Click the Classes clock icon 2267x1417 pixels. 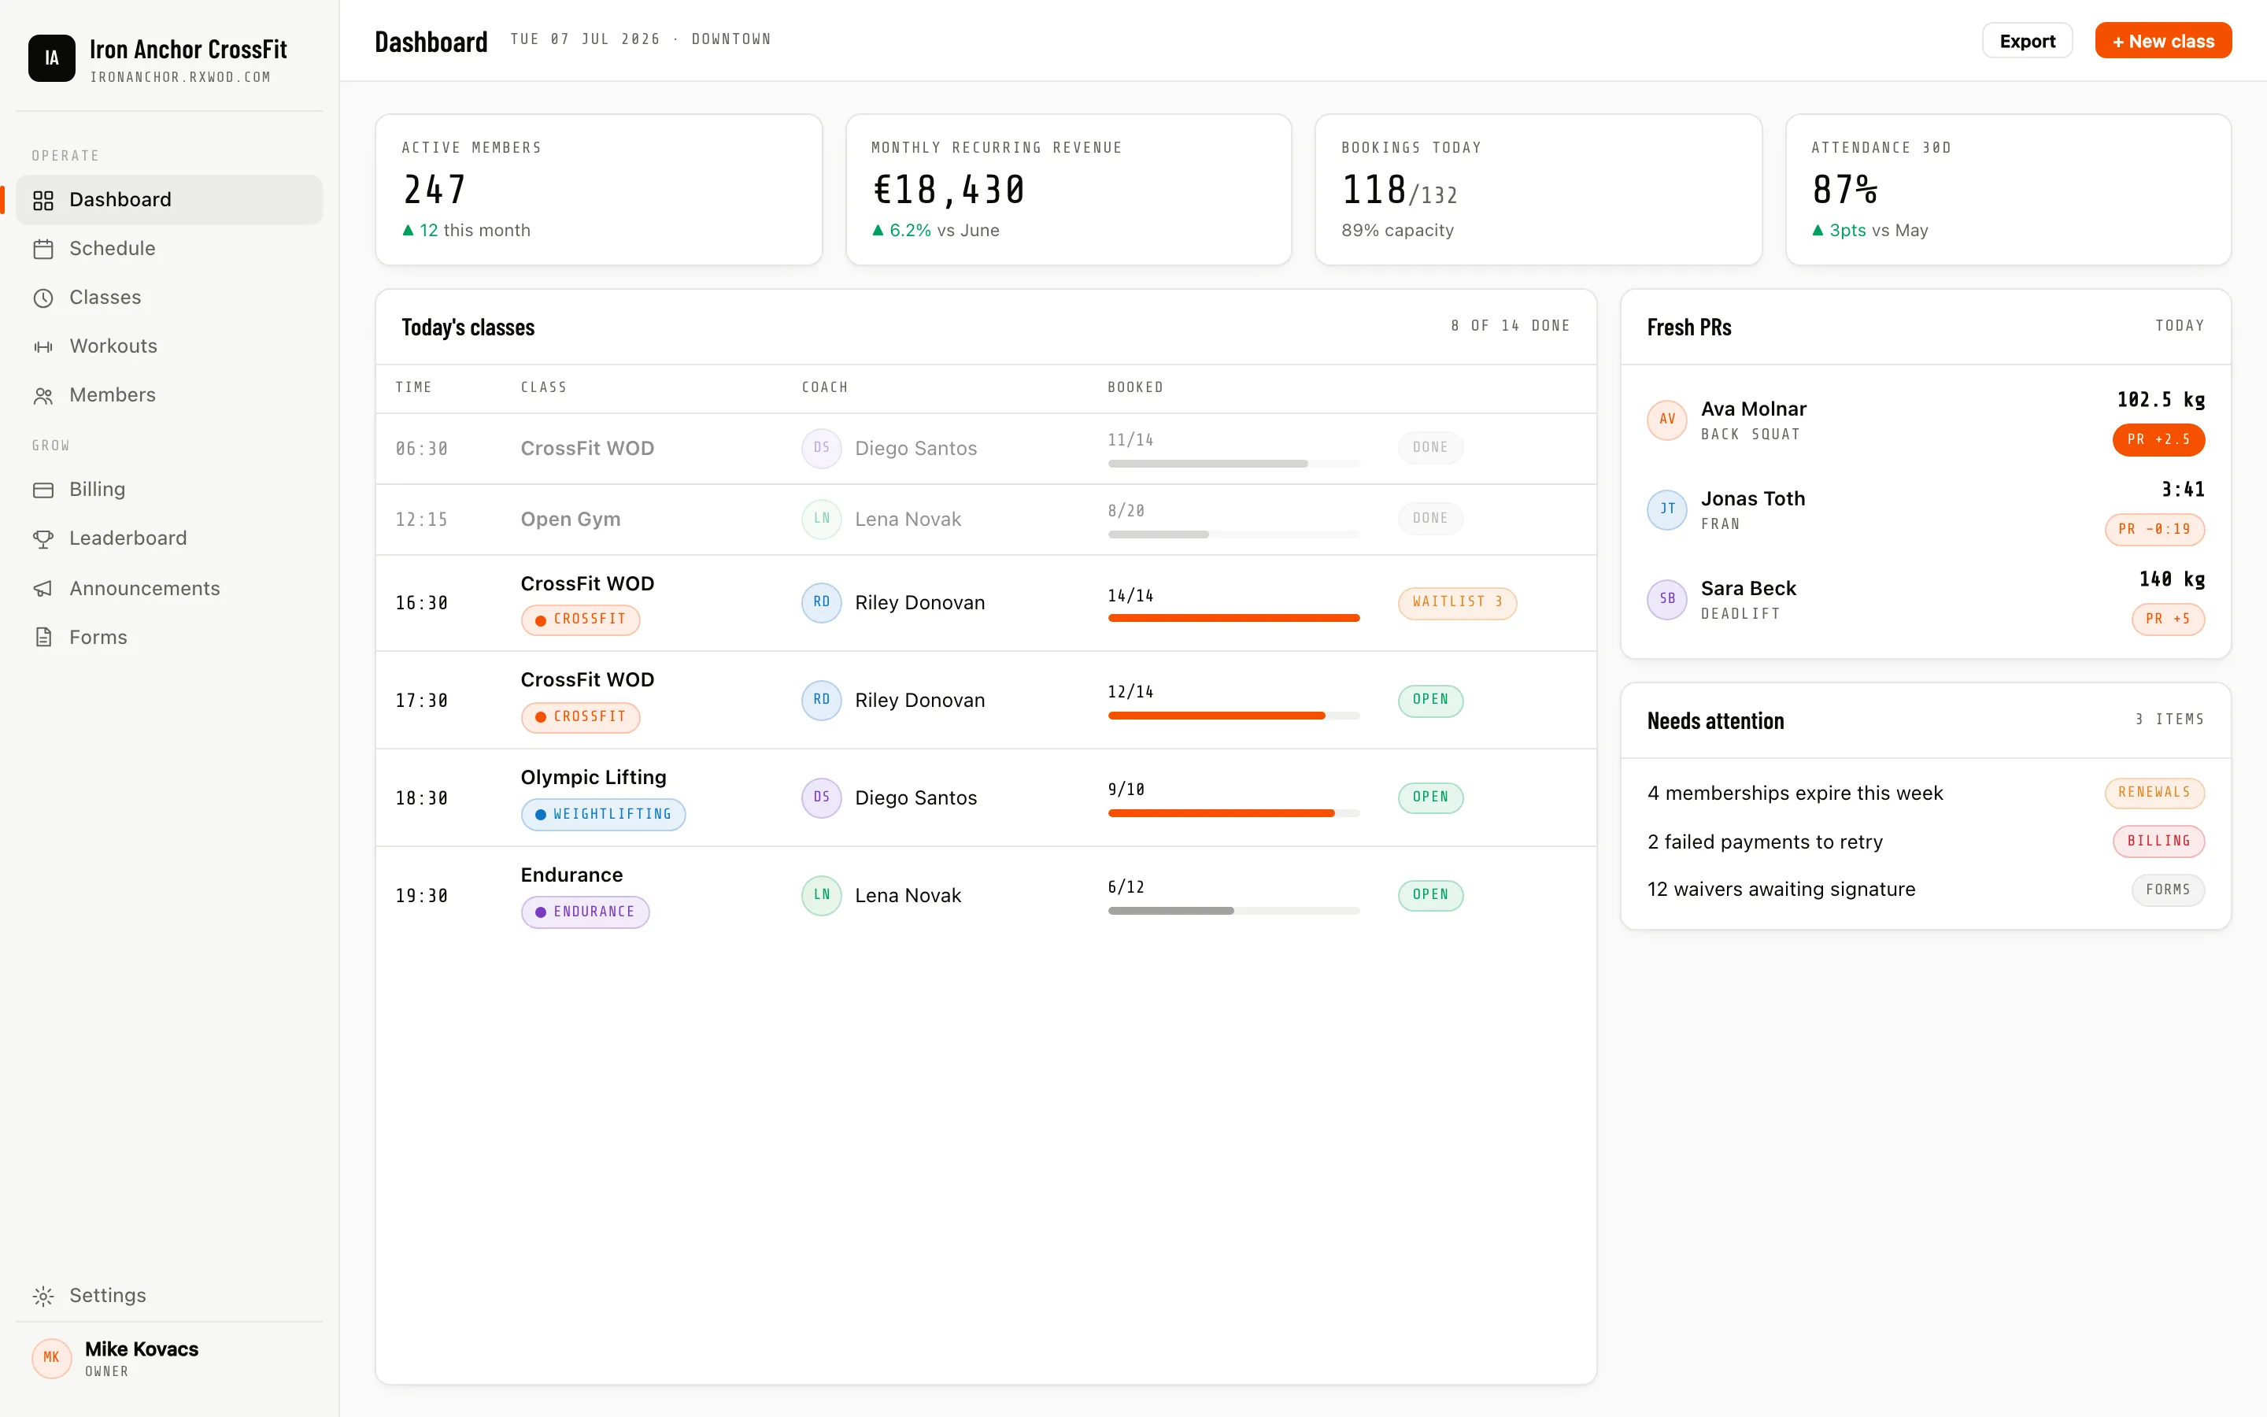click(43, 298)
